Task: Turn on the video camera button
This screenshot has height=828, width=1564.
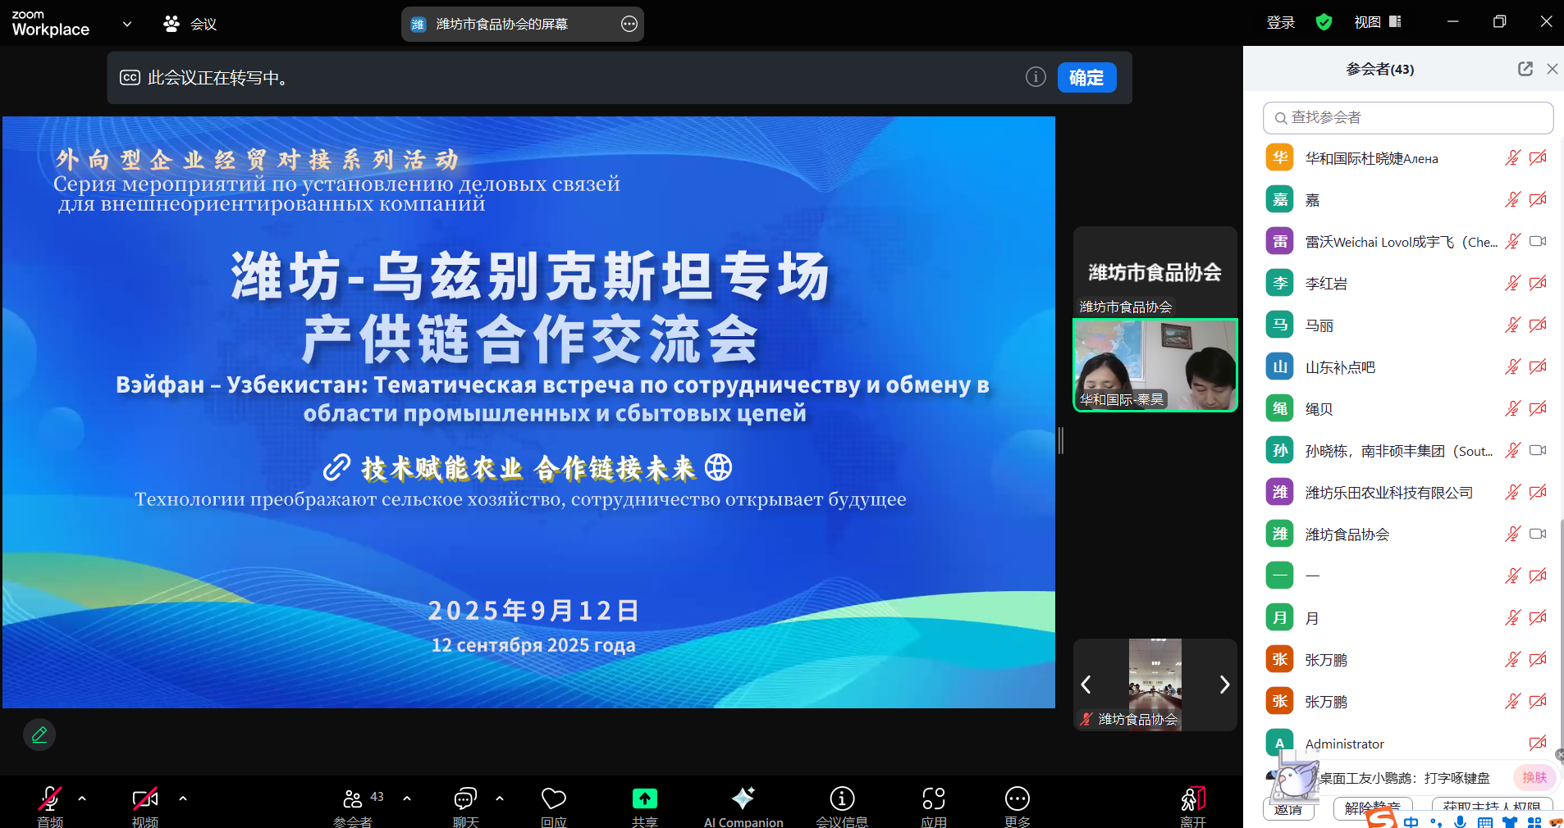Action: pyautogui.click(x=144, y=799)
